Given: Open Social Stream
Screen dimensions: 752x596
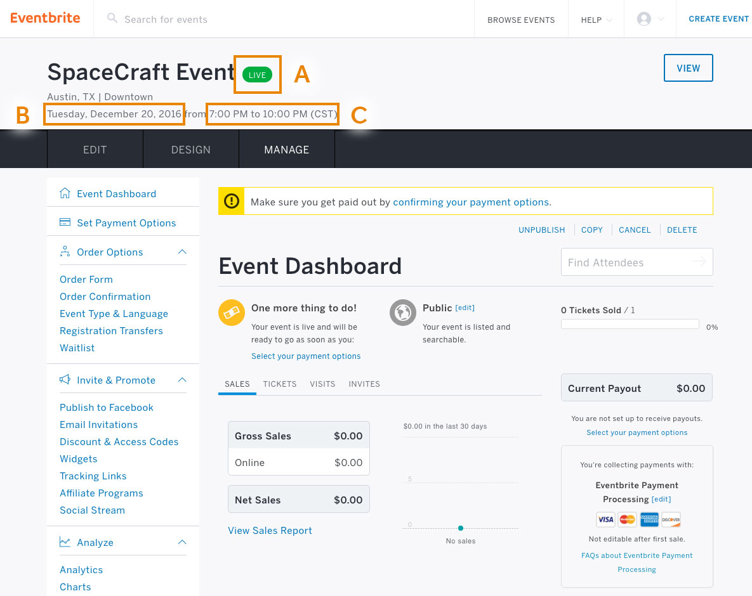Looking at the screenshot, I should [92, 510].
